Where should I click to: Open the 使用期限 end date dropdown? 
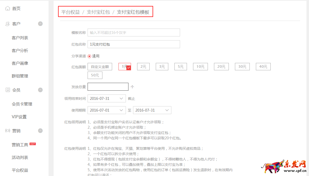152,110
